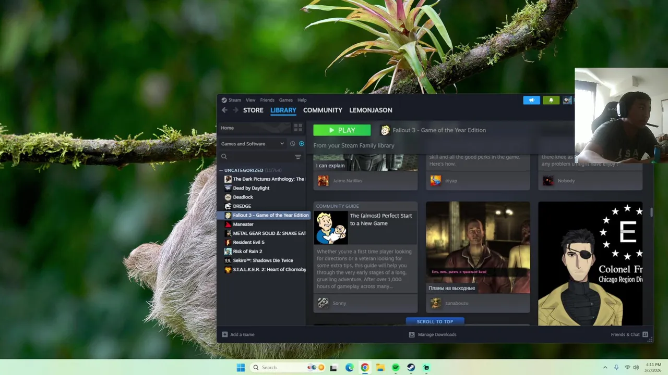The height and width of the screenshot is (375, 668).
Task: Click the community content vertical scrollbar
Action: pos(651,212)
